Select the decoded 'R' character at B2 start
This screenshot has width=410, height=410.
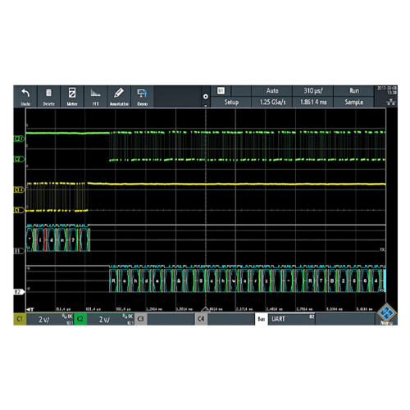(113, 280)
